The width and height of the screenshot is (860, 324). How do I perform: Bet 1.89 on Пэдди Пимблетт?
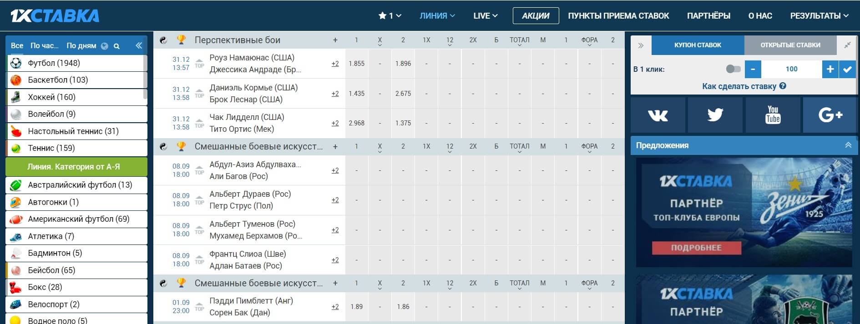pyautogui.click(x=356, y=307)
